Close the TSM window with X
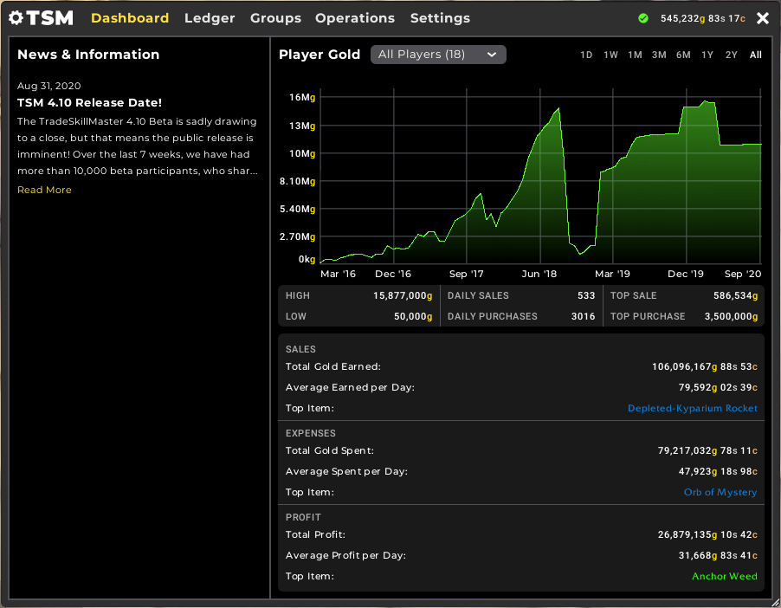The height and width of the screenshot is (608, 781). click(x=762, y=18)
